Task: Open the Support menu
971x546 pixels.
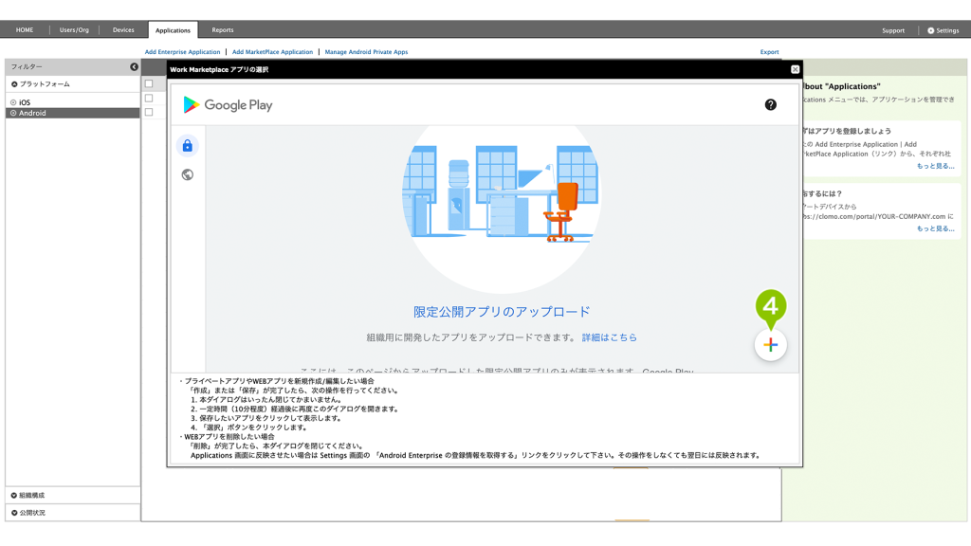Action: click(x=893, y=30)
